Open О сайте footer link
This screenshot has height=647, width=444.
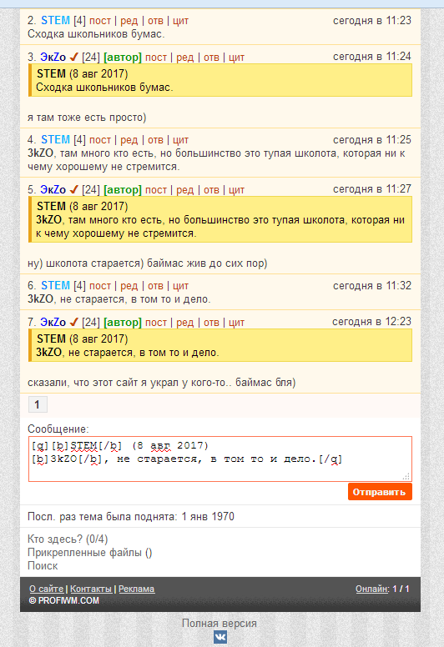[x=46, y=589]
